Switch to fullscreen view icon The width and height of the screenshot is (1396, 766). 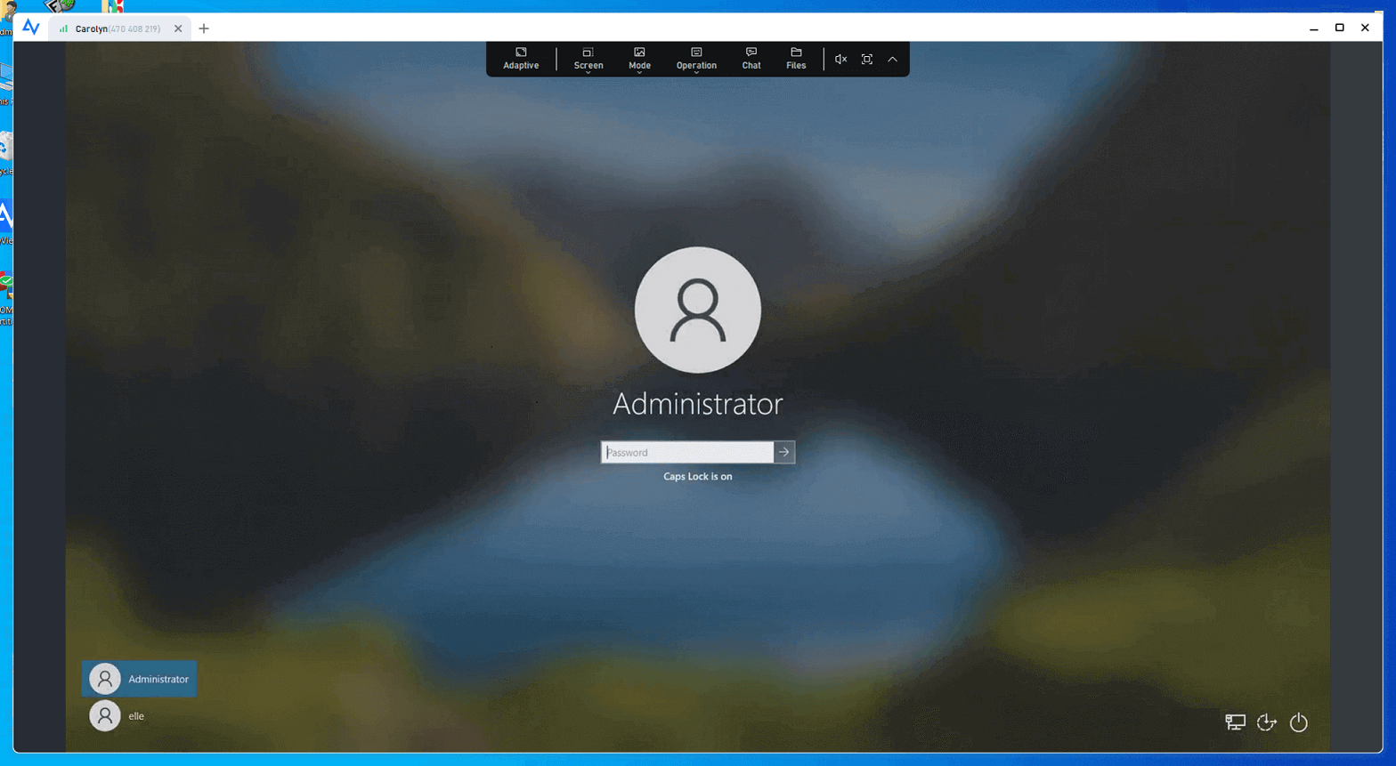click(x=867, y=60)
